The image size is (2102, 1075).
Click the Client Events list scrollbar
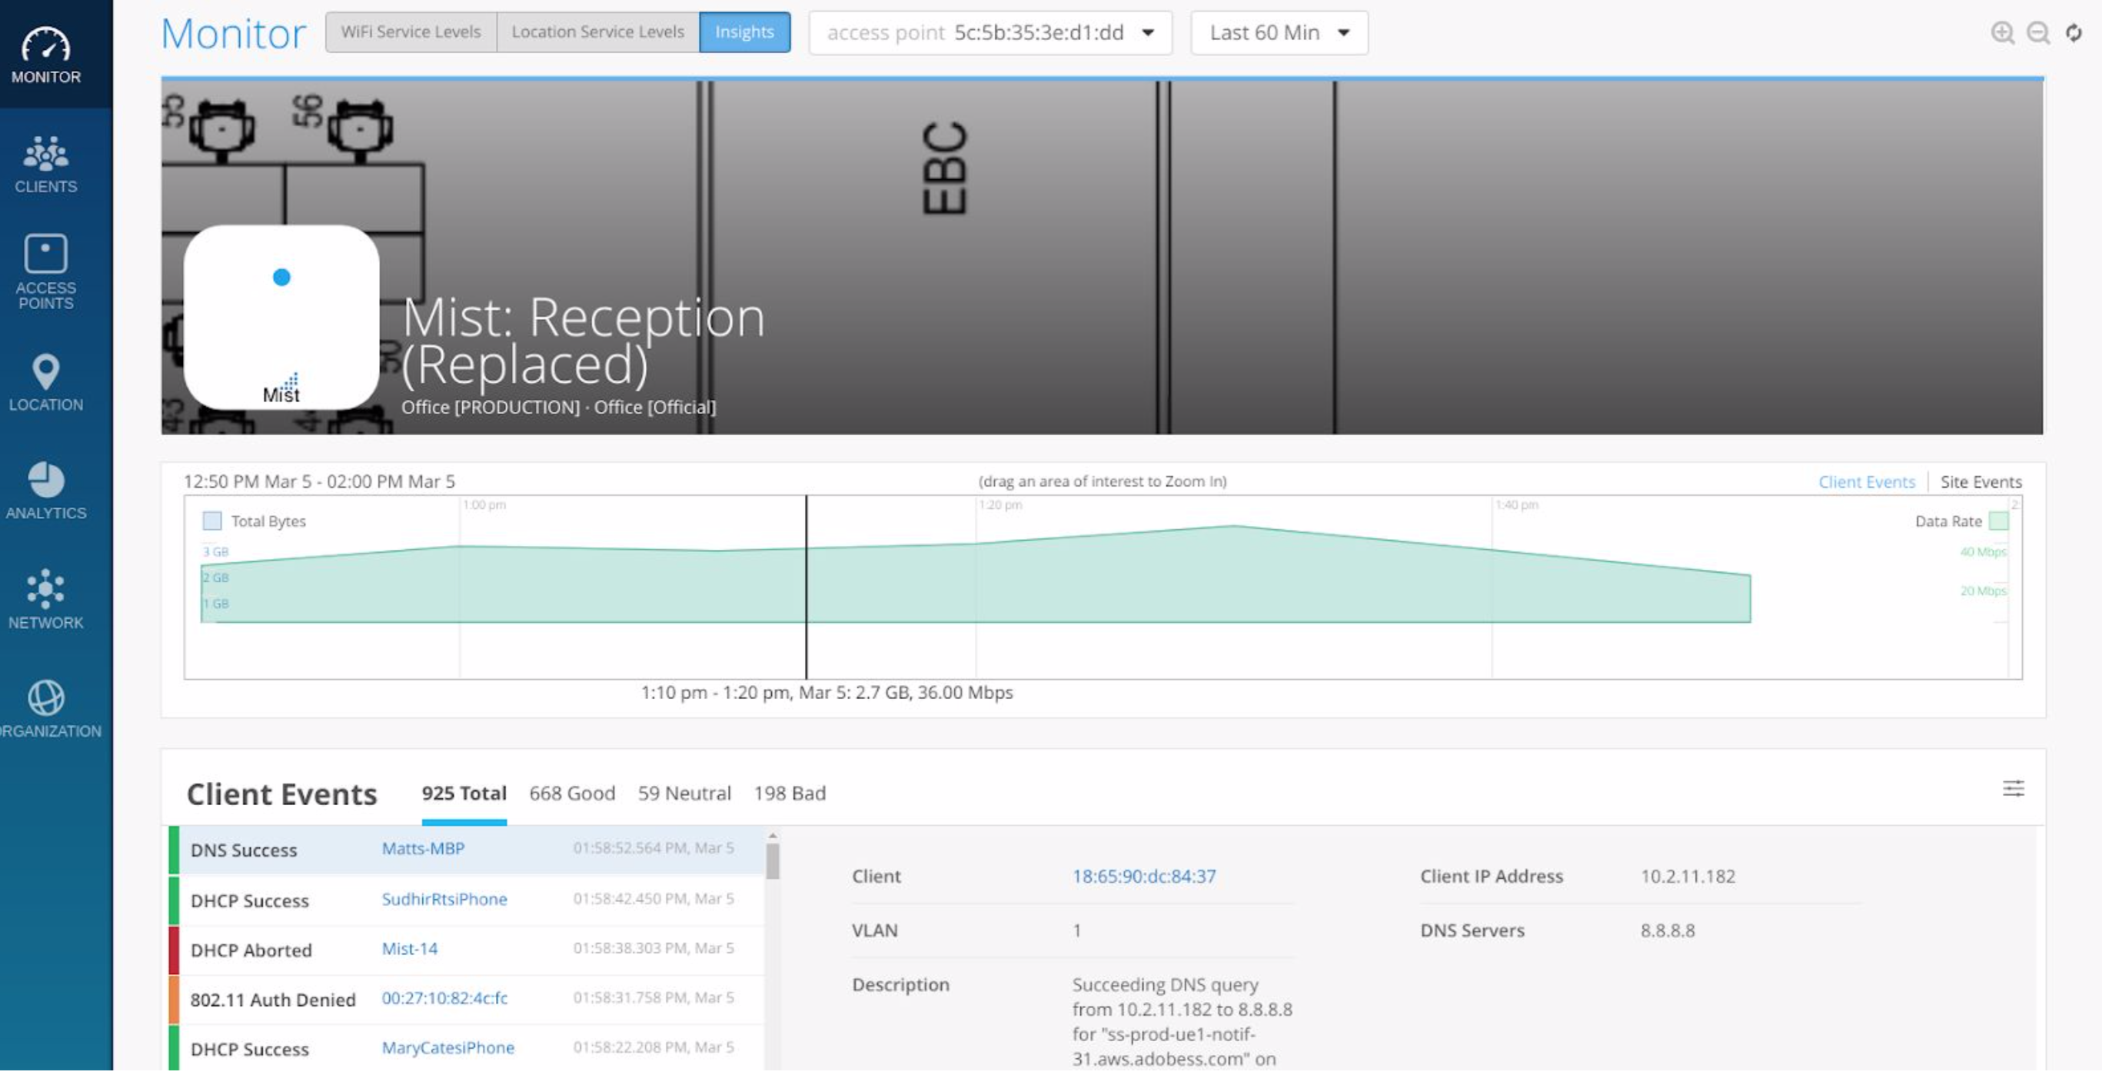772,861
